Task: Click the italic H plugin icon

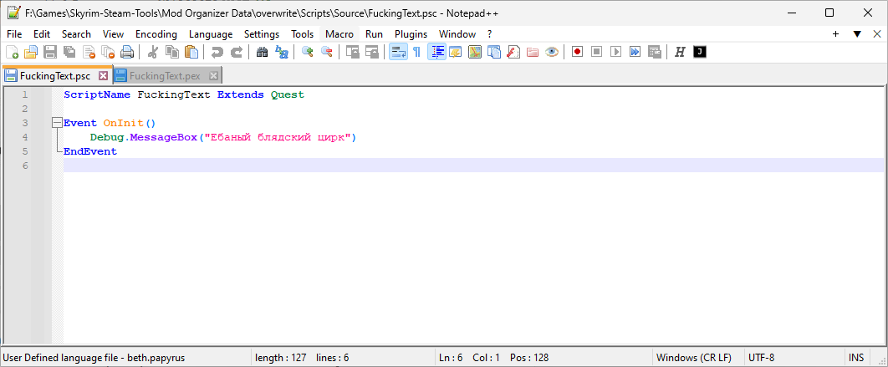Action: (x=680, y=52)
